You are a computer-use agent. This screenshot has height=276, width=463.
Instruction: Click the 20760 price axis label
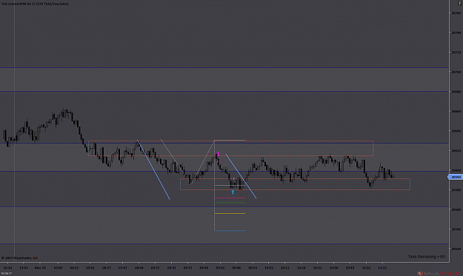pos(456,13)
